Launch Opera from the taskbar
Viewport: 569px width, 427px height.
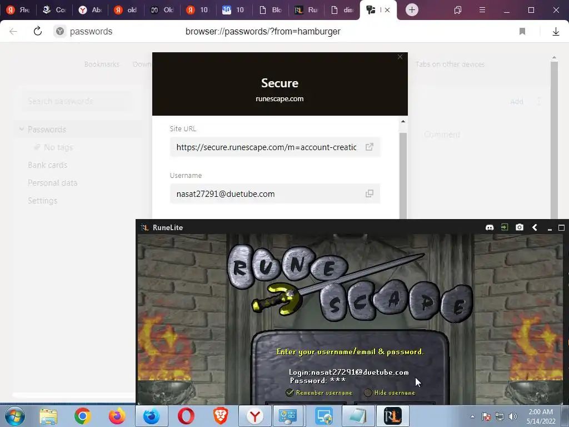click(186, 416)
